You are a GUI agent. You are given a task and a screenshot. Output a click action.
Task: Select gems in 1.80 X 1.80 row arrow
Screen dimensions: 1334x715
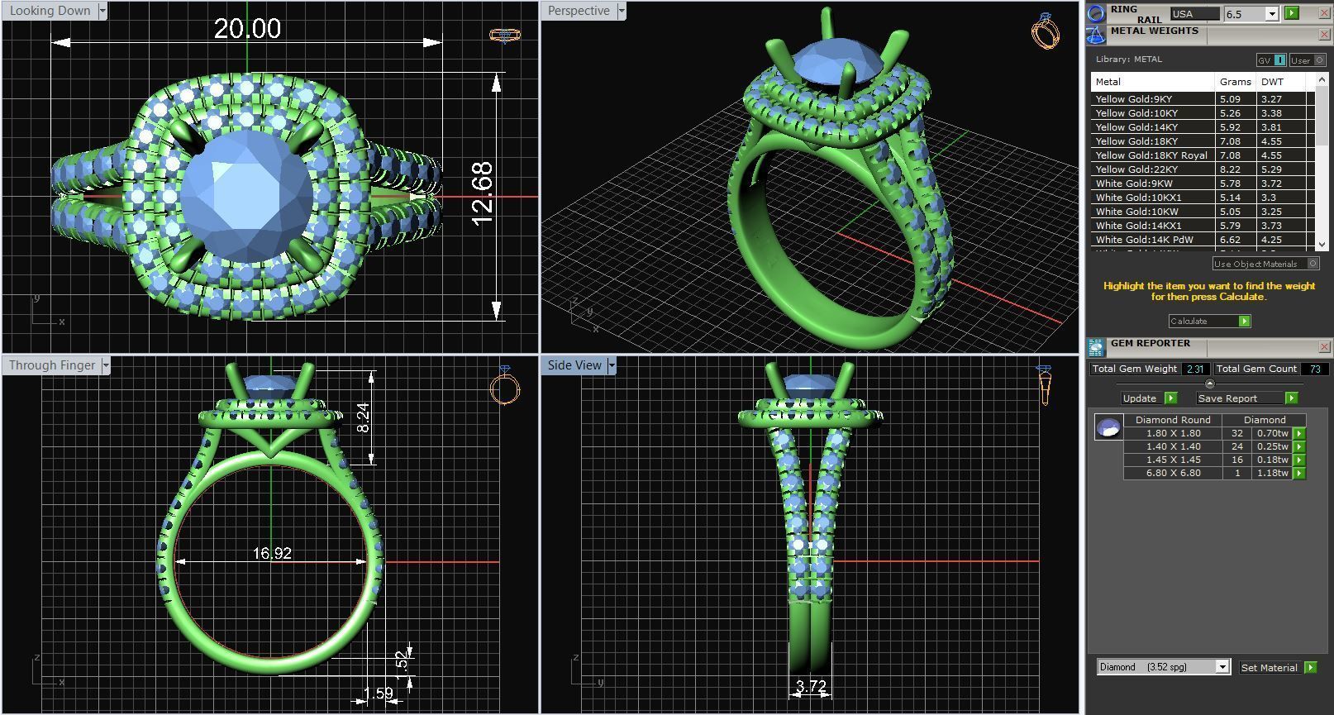(x=1299, y=433)
